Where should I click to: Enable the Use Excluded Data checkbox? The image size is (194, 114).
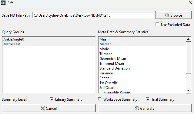pyautogui.click(x=157, y=24)
